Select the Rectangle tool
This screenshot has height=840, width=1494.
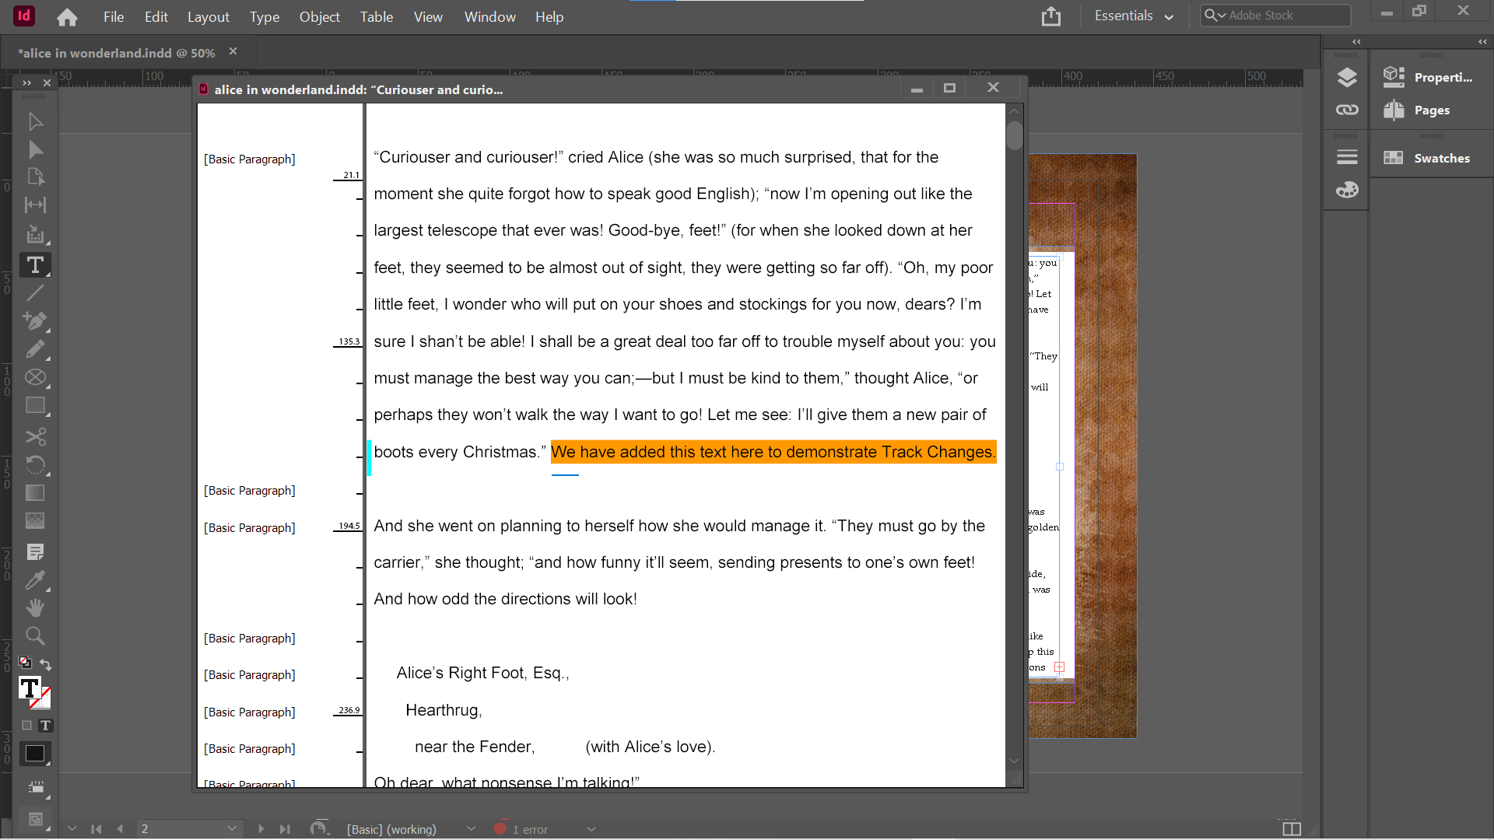(35, 405)
